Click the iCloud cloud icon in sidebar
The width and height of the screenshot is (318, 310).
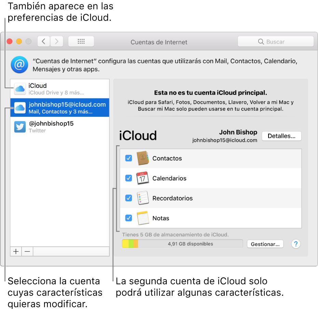(x=19, y=89)
